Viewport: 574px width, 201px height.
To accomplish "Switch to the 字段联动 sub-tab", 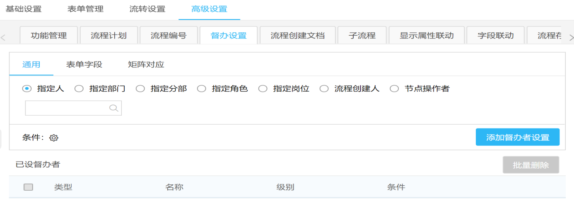I will [x=495, y=36].
